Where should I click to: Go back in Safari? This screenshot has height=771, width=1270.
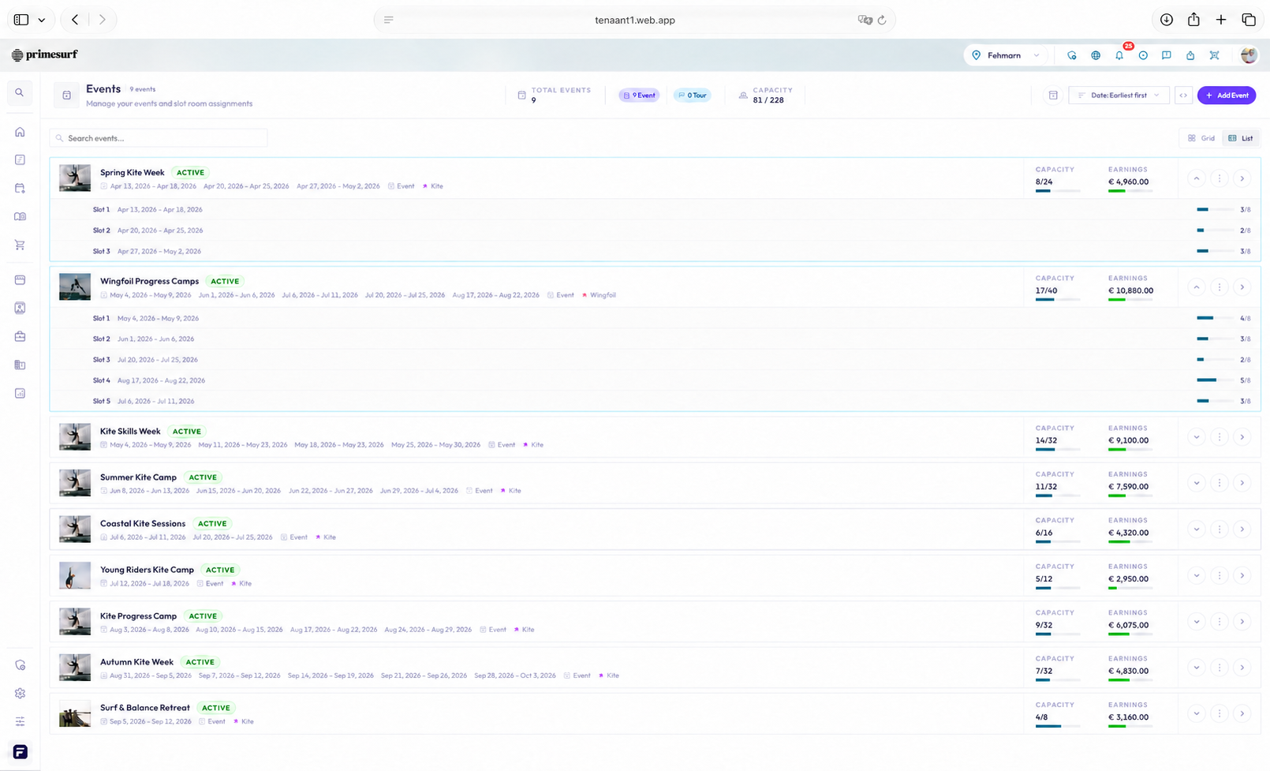click(75, 20)
